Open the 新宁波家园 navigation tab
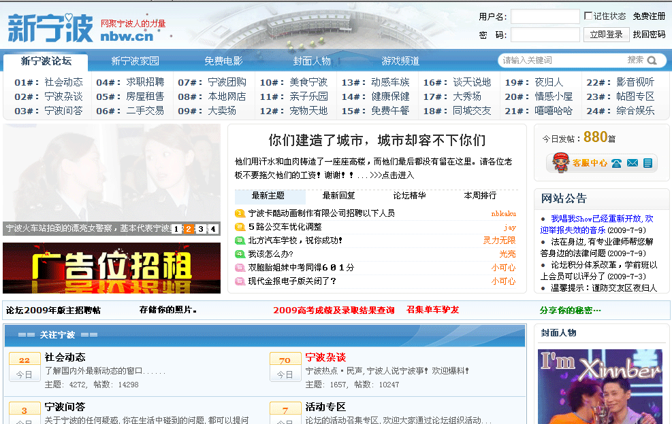The image size is (672, 424). [x=135, y=61]
